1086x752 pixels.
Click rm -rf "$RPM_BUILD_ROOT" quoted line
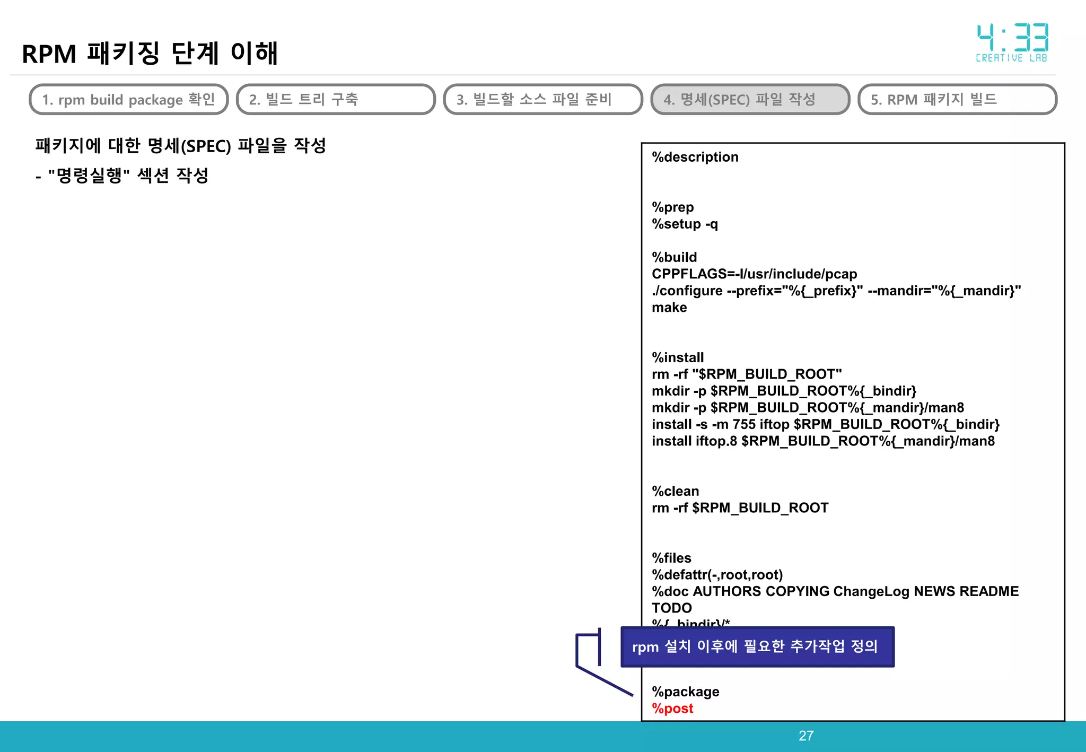click(747, 374)
